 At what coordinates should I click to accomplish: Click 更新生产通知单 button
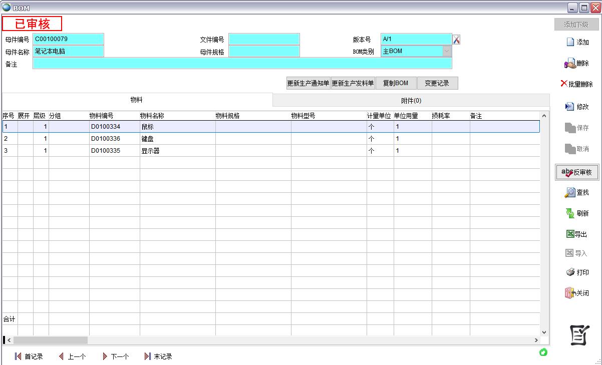coord(308,84)
